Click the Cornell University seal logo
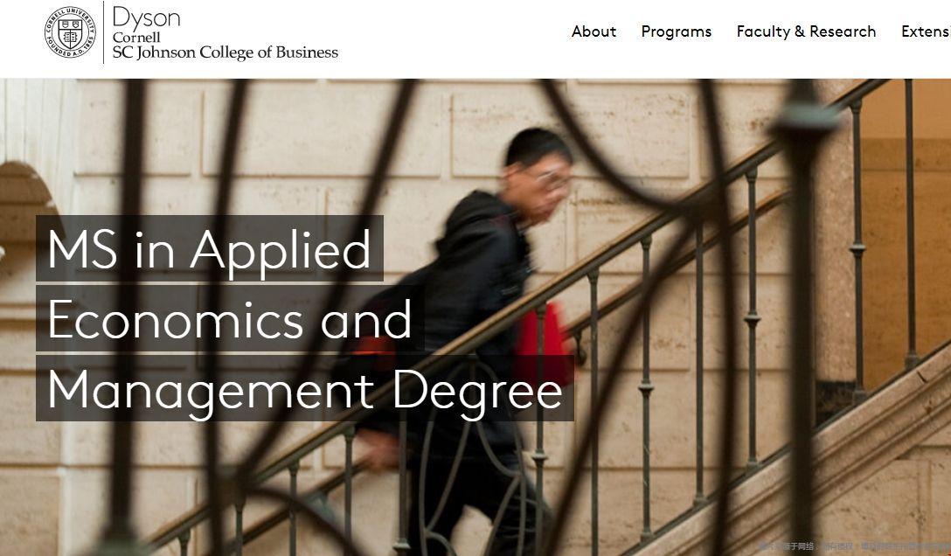Image resolution: width=951 pixels, height=556 pixels. [x=70, y=32]
